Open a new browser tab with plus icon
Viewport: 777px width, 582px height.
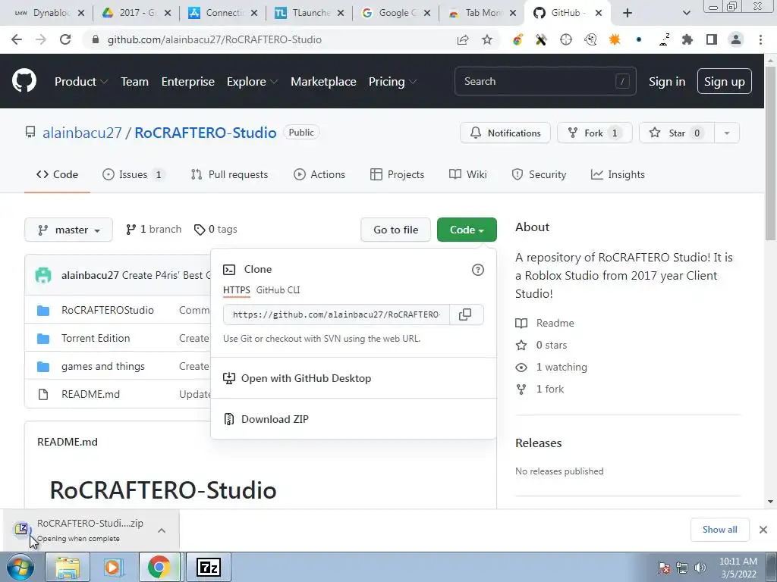click(x=628, y=13)
